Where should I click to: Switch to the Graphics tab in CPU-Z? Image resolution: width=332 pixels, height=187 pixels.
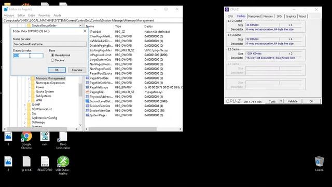click(x=290, y=16)
